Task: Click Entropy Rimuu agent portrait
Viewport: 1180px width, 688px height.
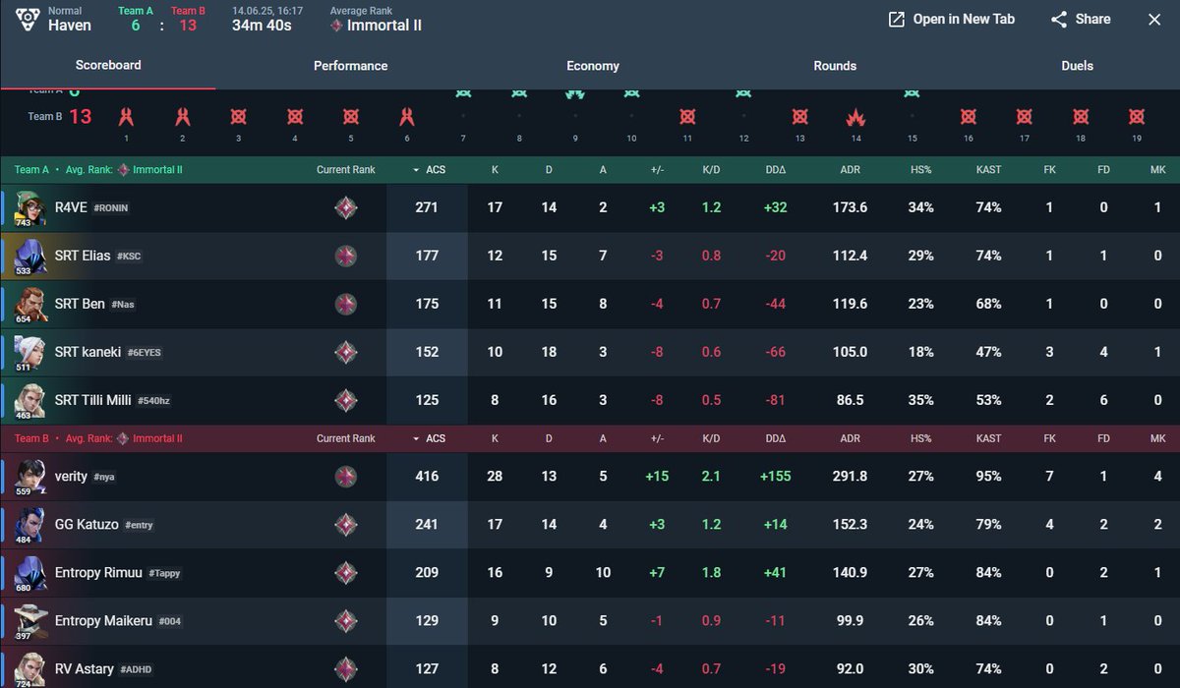Action: tap(29, 572)
